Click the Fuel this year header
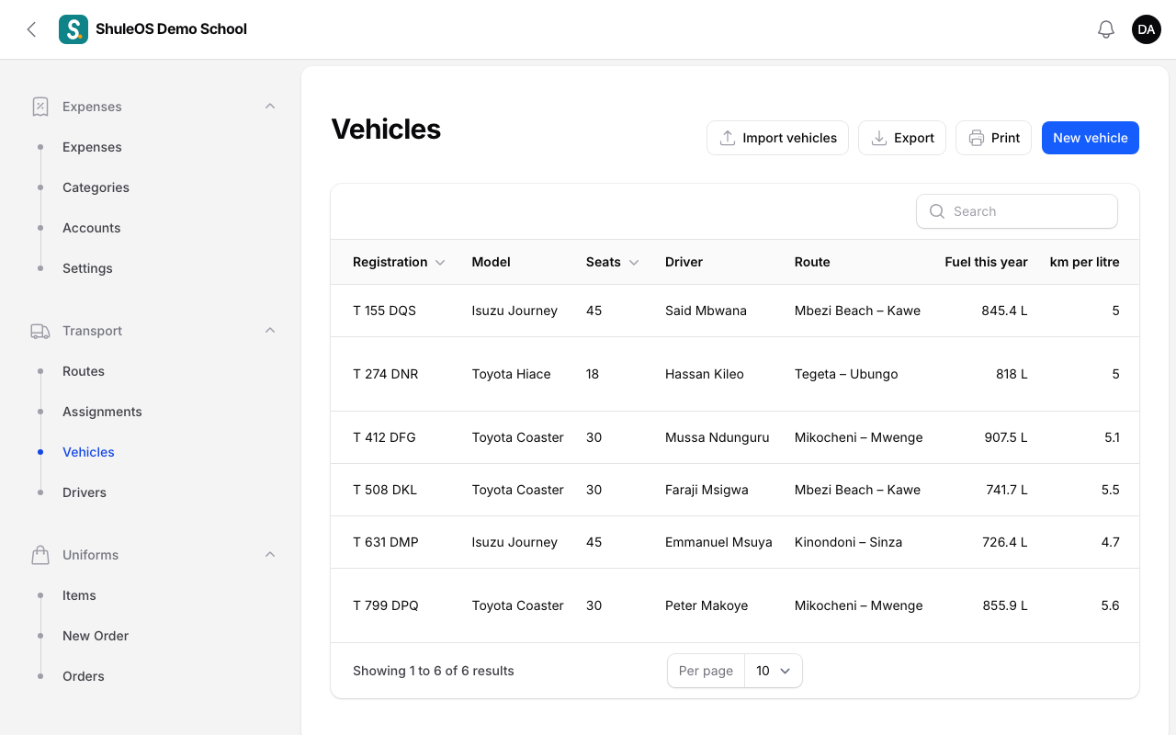 pyautogui.click(x=986, y=262)
